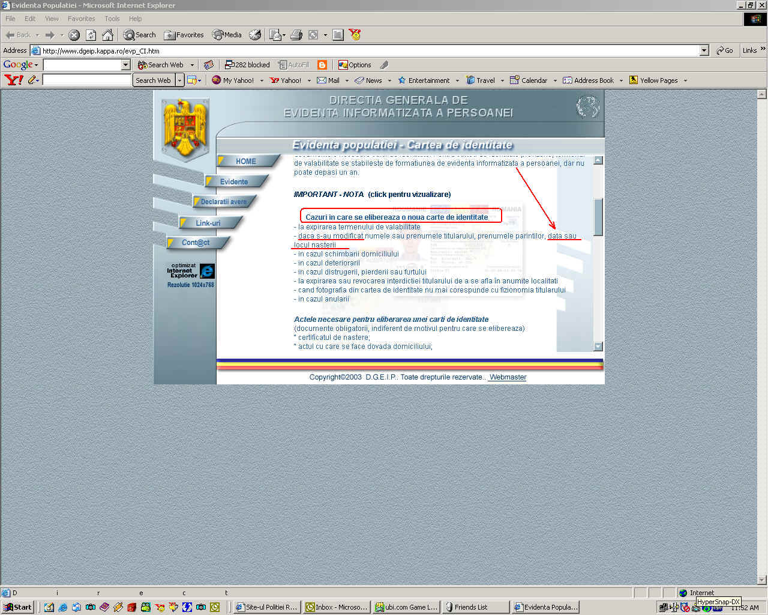The image size is (768, 615).
Task: Toggle the 282 blocked popup blocker
Action: click(x=247, y=65)
